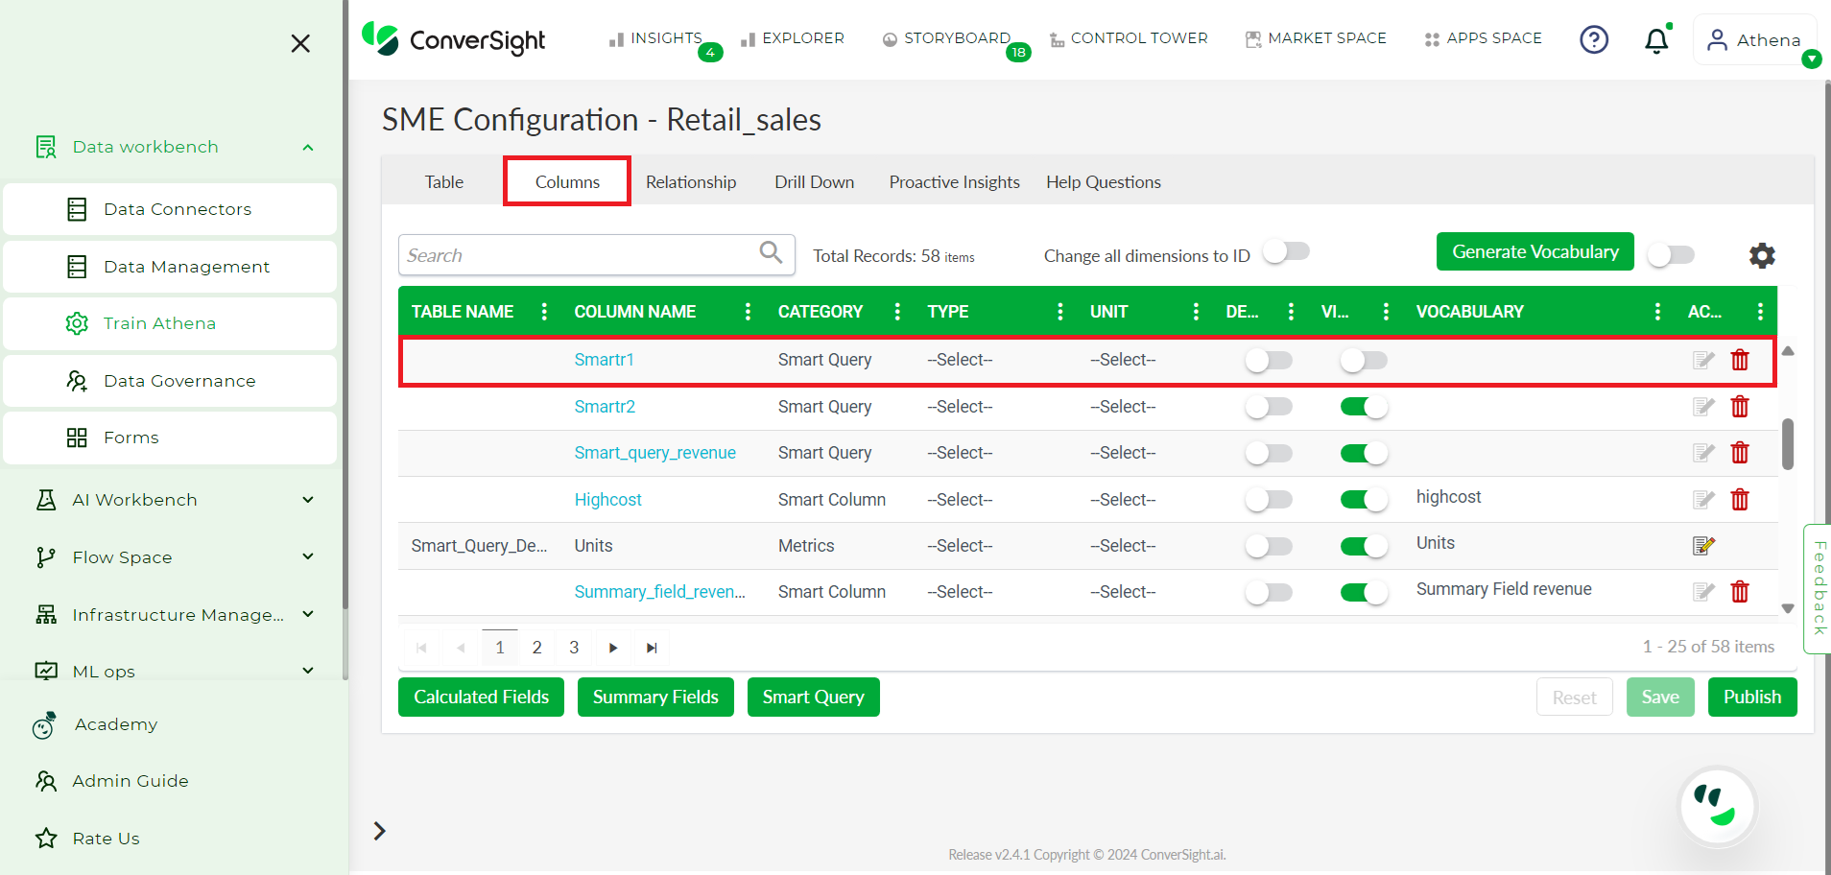The image size is (1831, 875).
Task: Toggle Units row visibility switch
Action: coord(1364,546)
